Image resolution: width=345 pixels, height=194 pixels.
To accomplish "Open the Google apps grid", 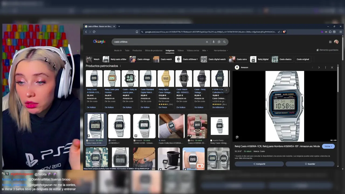I will 330,42.
